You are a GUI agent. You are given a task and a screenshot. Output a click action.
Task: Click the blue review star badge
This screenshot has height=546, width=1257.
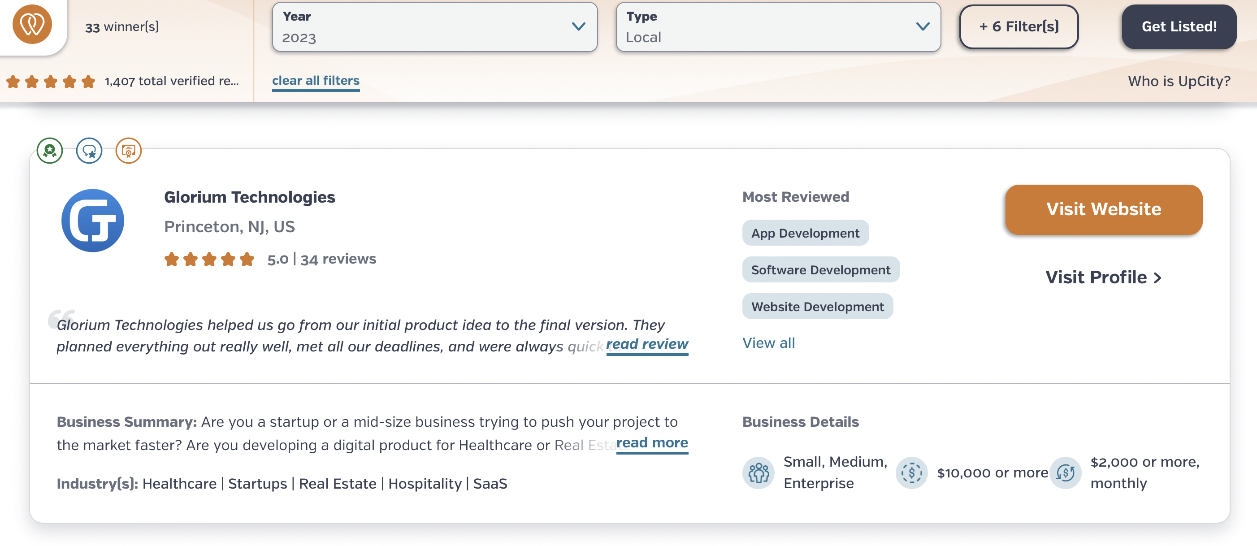(x=89, y=151)
